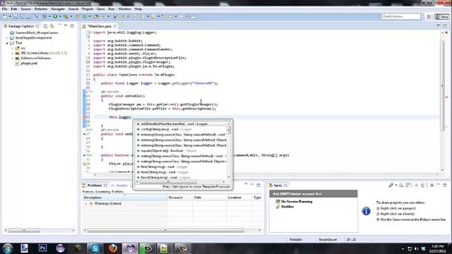Sort by Description column header
452x254 pixels.
click(125, 198)
